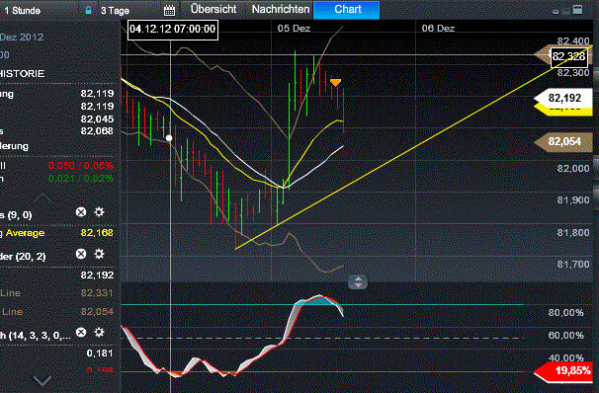Switch to the Übersicht tab
Viewport: 599px width, 393px height.
tap(214, 9)
